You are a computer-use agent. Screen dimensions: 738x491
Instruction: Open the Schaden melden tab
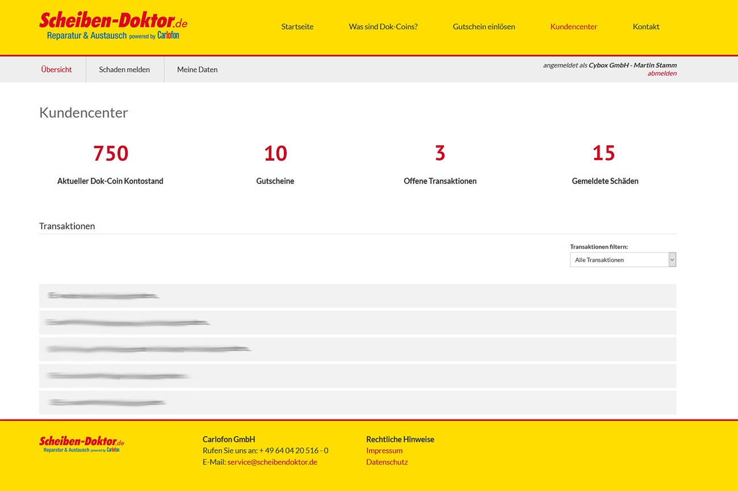[124, 70]
